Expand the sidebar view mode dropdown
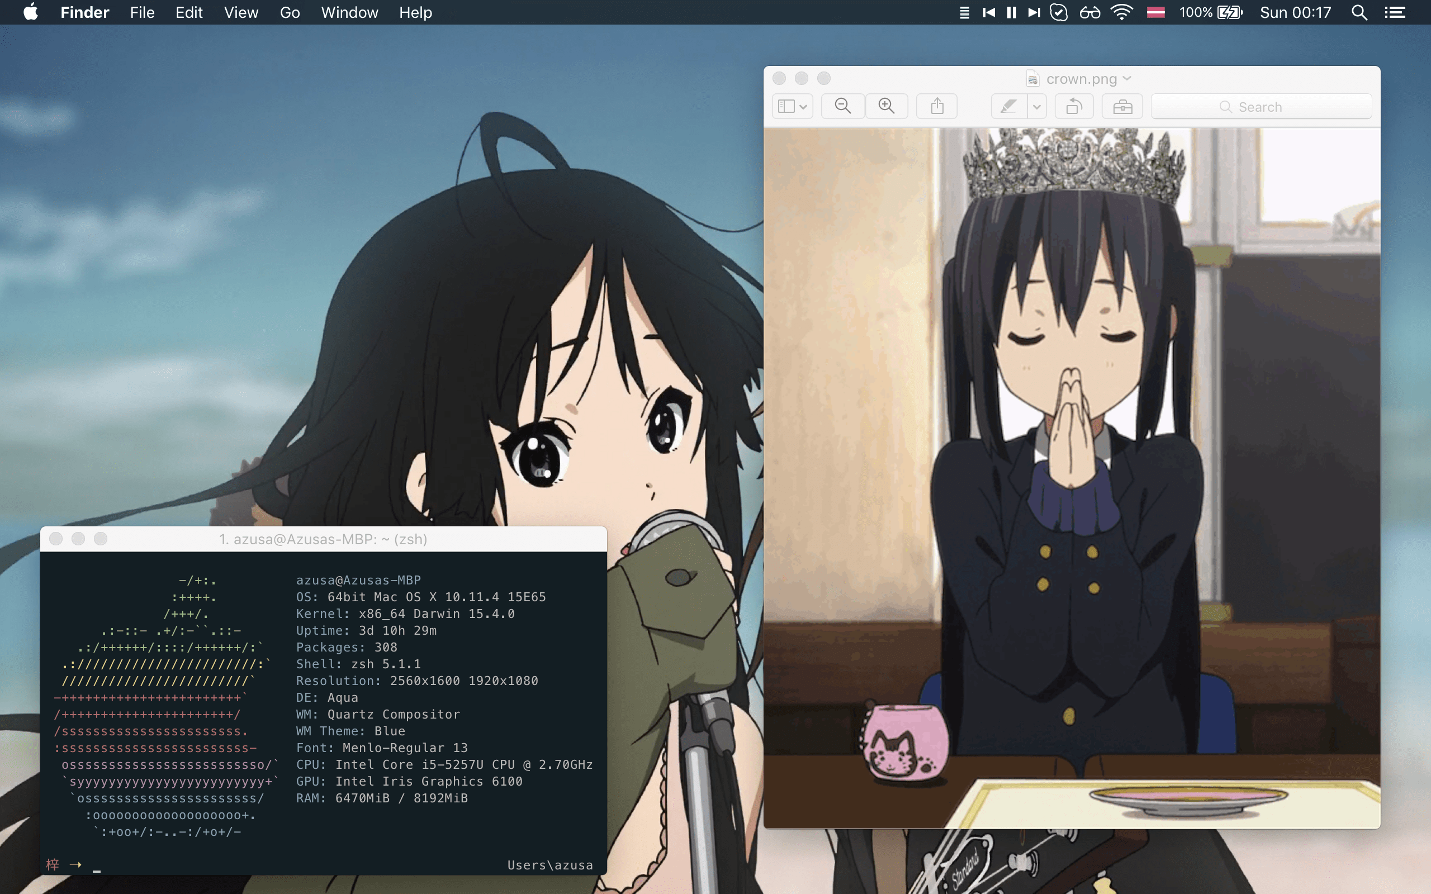1431x894 pixels. [x=793, y=106]
